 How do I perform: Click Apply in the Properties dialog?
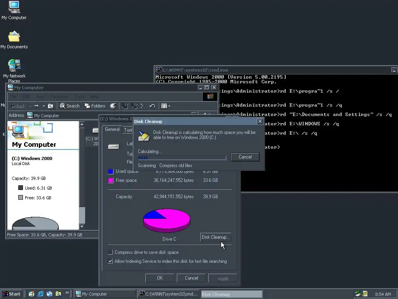(x=223, y=278)
